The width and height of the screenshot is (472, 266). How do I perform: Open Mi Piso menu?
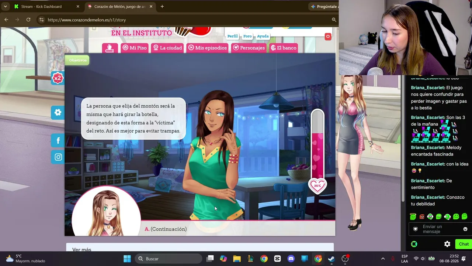(135, 48)
